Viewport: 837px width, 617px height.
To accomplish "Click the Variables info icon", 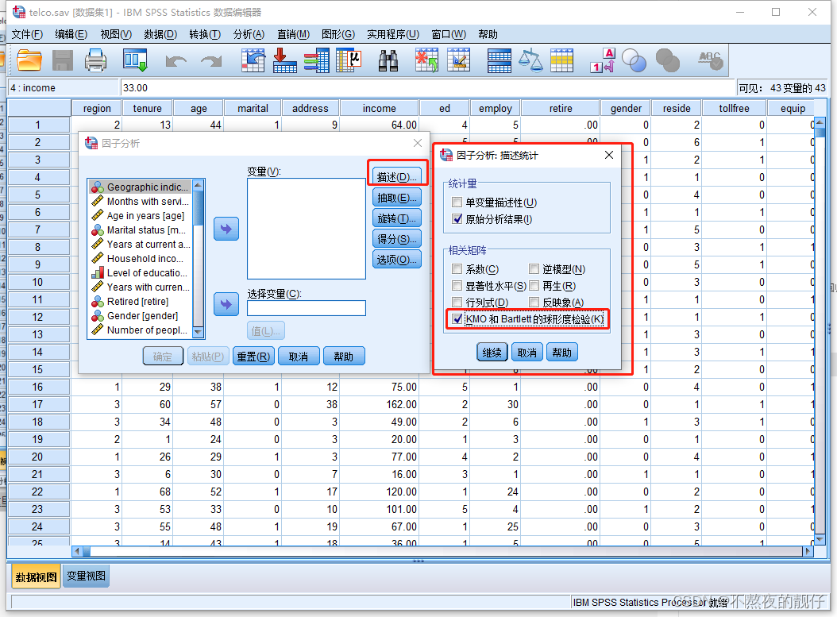I will pos(317,60).
